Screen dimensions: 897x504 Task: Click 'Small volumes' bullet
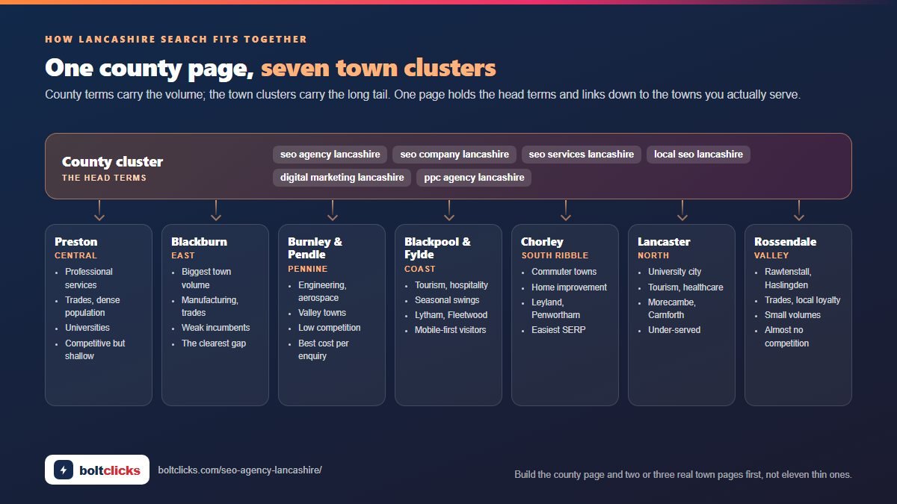pos(792,315)
